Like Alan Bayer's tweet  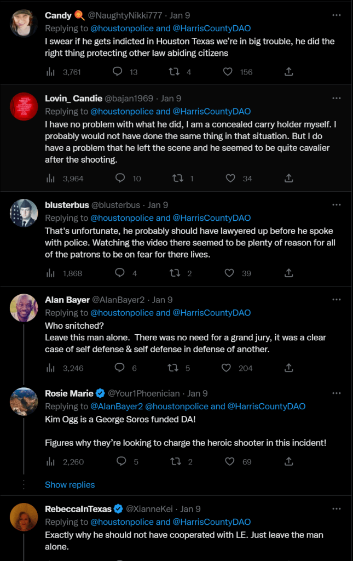226,368
